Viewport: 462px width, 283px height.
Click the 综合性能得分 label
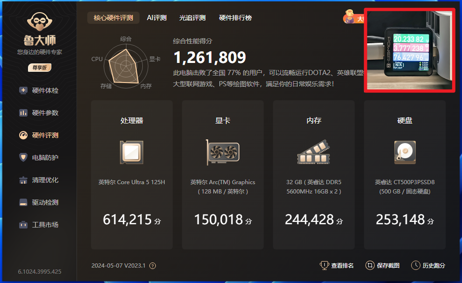click(x=193, y=41)
